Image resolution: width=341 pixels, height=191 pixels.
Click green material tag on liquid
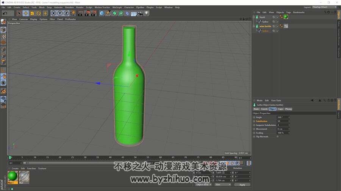click(286, 17)
